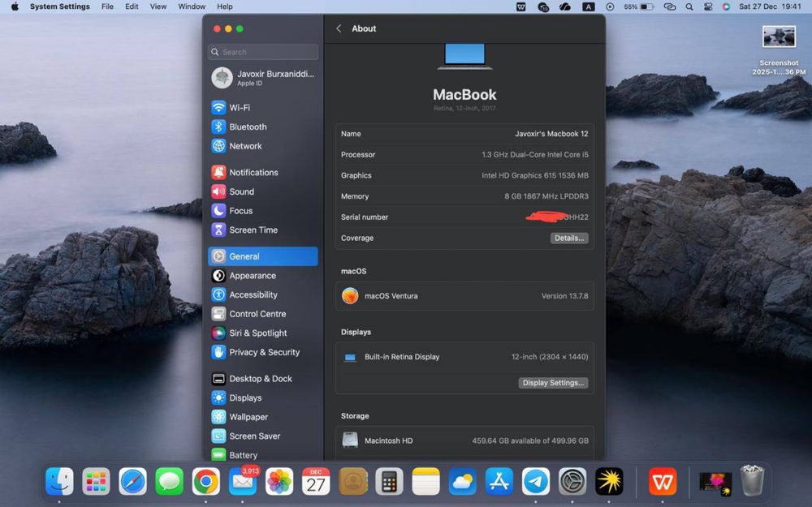Click the play-circle icon in menu bar
Image resolution: width=812 pixels, height=507 pixels.
pyautogui.click(x=610, y=6)
